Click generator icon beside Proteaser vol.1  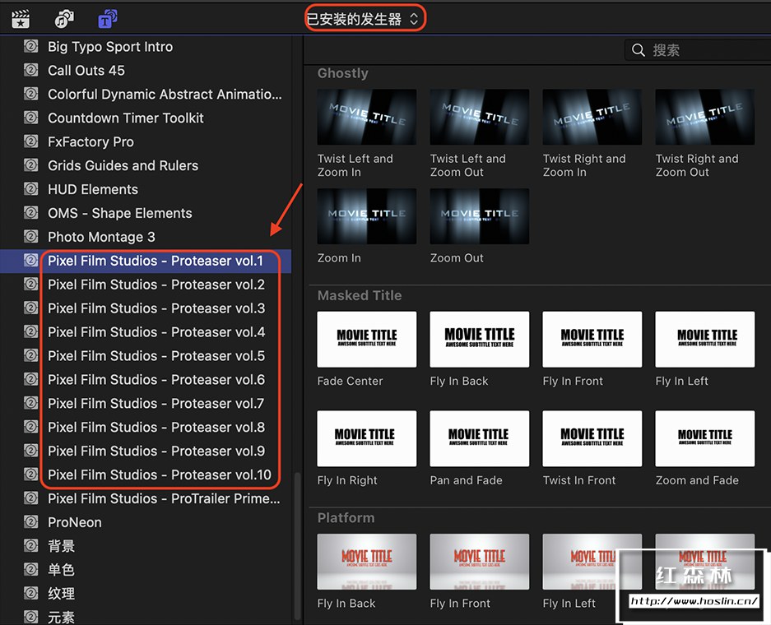[x=31, y=261]
